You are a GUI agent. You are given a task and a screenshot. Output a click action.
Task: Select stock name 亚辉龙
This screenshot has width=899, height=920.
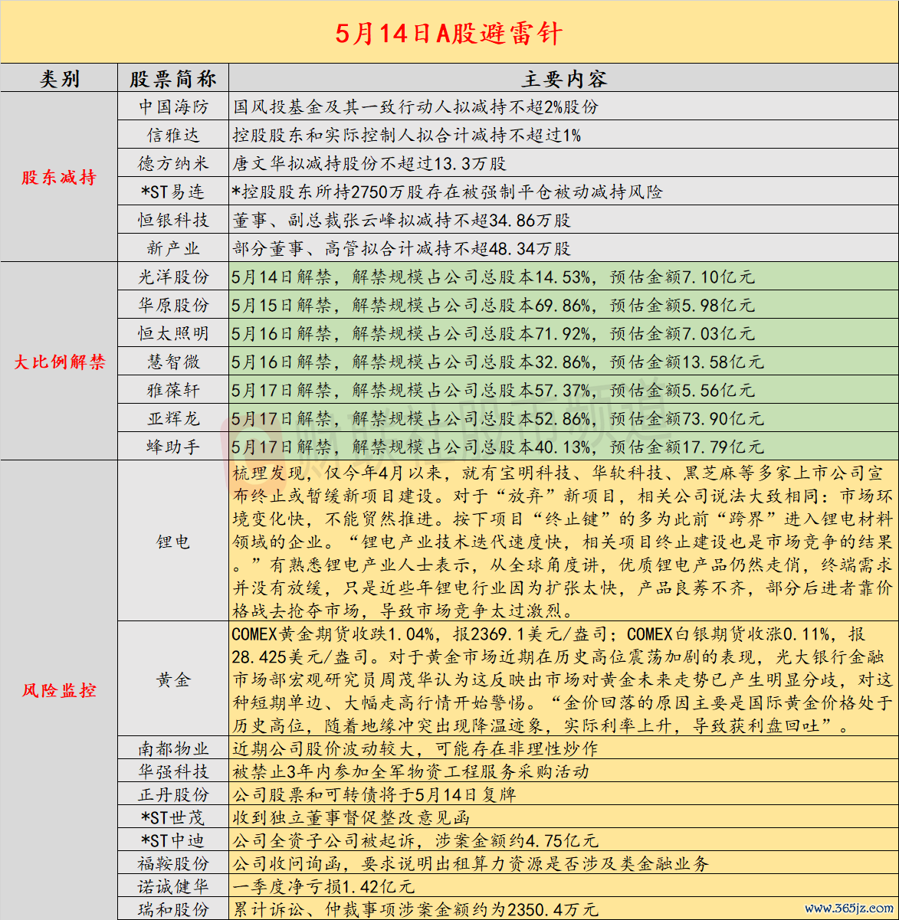pyautogui.click(x=173, y=418)
